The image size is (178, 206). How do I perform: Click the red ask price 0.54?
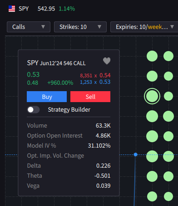(x=105, y=75)
